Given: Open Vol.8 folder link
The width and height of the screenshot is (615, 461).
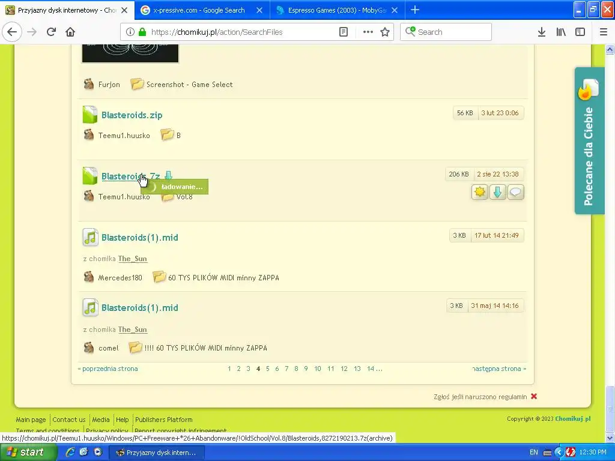Looking at the screenshot, I should 184,197.
